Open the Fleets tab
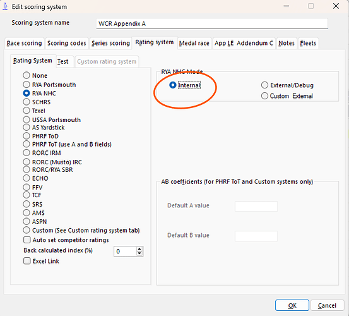Viewport: 349px width, 316px height. [308, 43]
